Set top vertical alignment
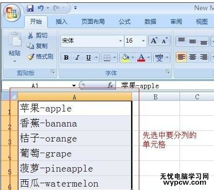Viewport: 214px width, 190px height. 181,41
